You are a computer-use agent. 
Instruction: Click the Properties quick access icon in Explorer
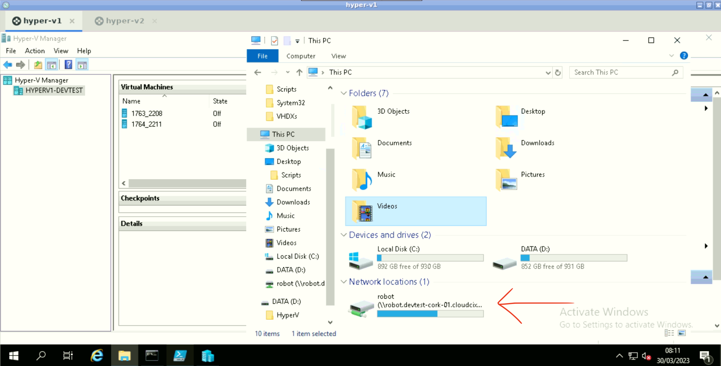pyautogui.click(x=275, y=41)
